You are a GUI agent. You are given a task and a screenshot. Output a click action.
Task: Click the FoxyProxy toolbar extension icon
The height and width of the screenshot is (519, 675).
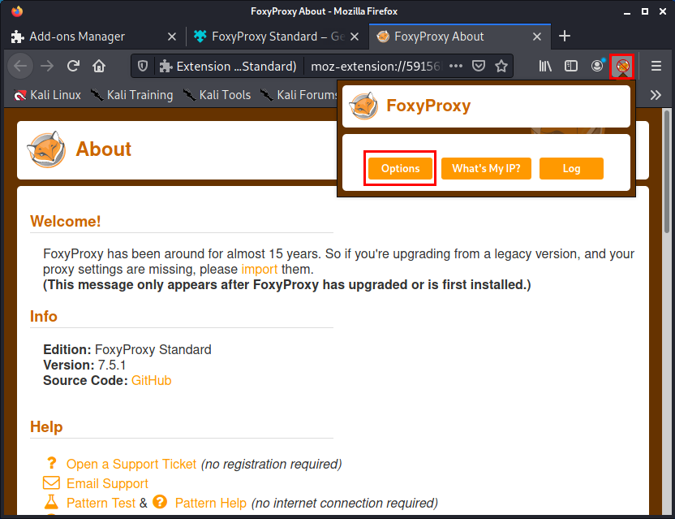[622, 66]
